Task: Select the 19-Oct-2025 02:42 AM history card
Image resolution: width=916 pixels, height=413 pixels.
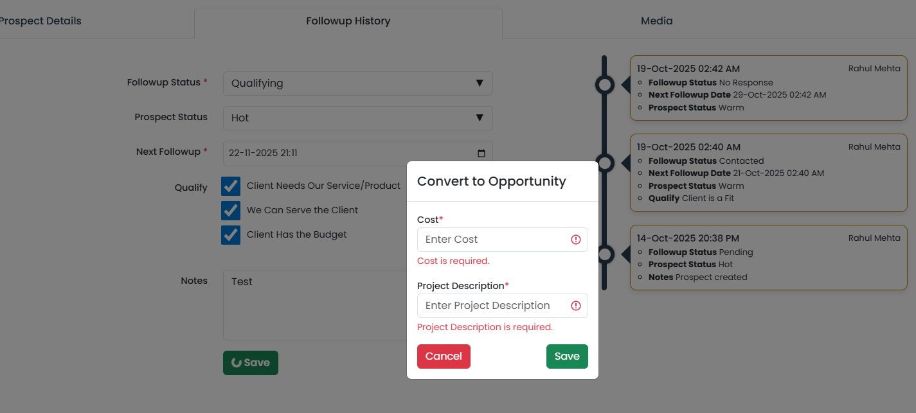Action: tap(769, 88)
